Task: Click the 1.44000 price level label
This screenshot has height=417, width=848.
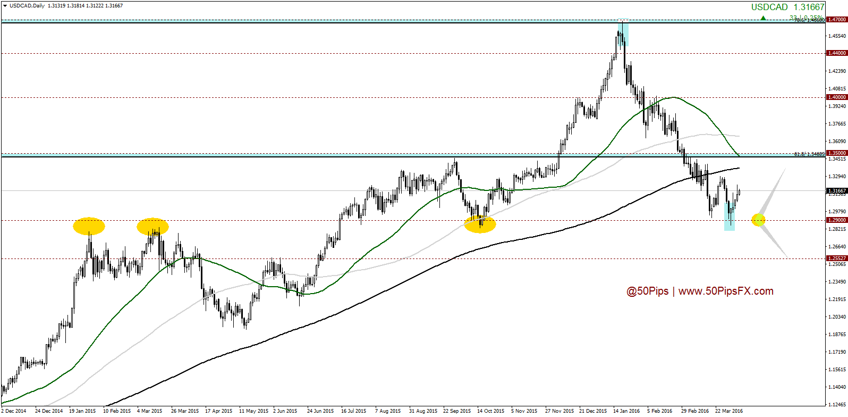Action: [837, 53]
